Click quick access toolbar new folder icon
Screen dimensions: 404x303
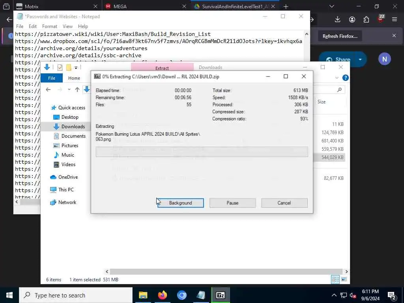(69, 68)
